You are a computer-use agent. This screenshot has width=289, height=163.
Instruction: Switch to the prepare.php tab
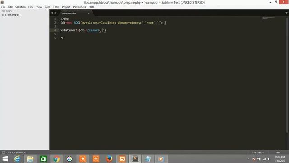click(x=69, y=14)
